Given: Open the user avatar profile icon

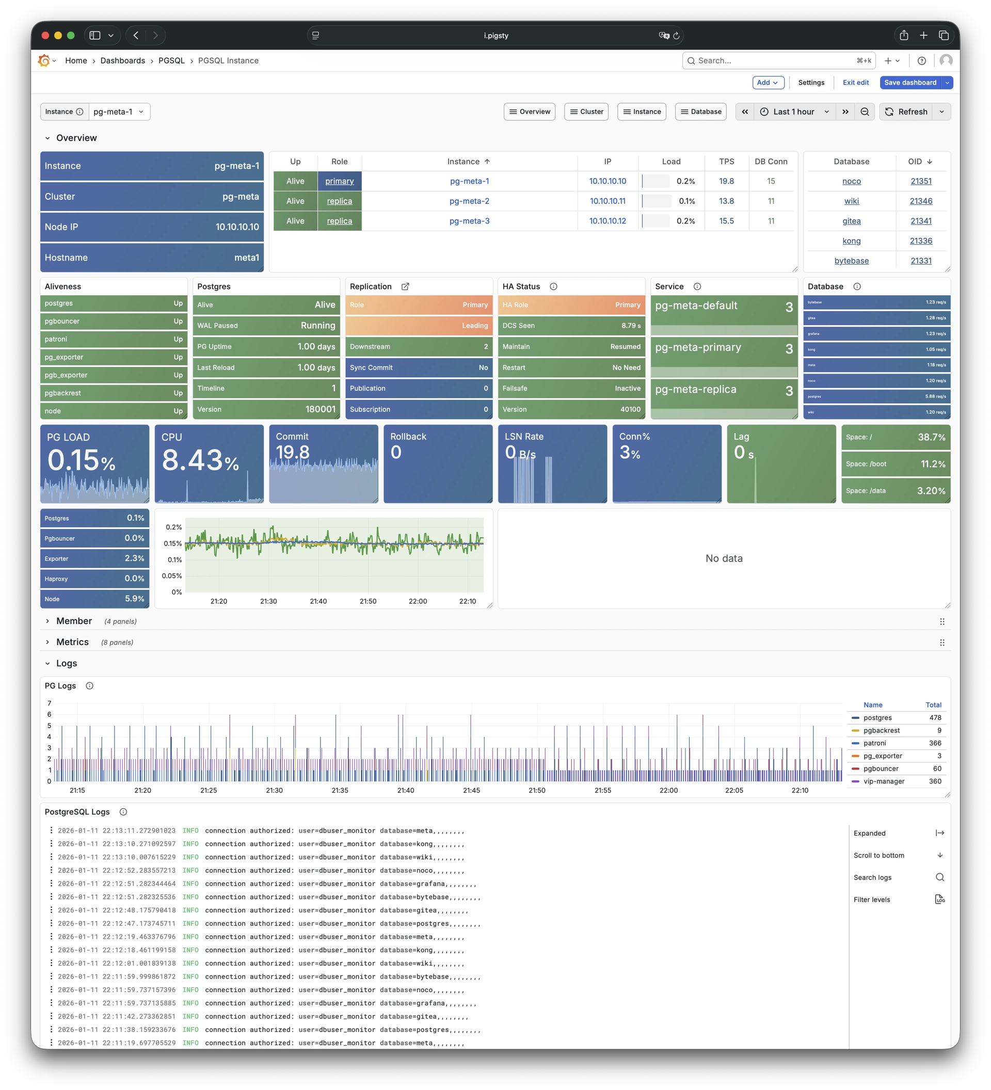Looking at the screenshot, I should click(x=946, y=60).
